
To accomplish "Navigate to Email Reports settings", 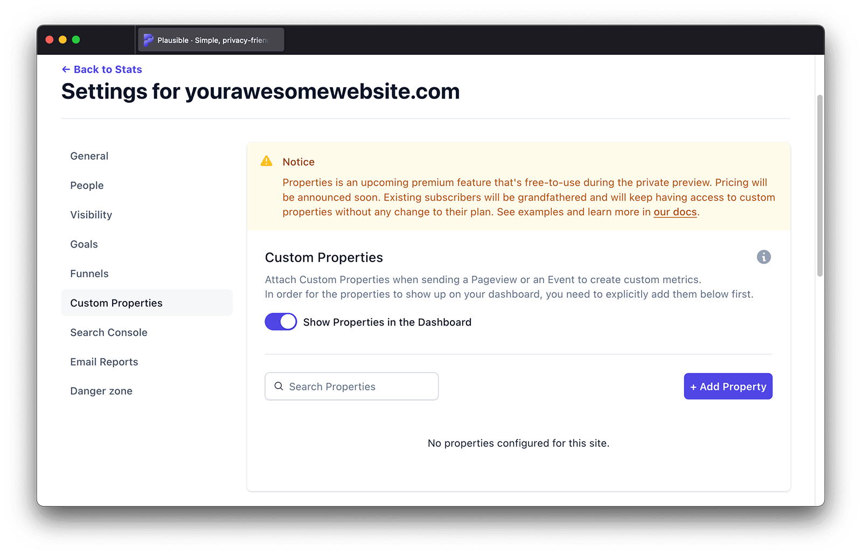I will click(104, 362).
